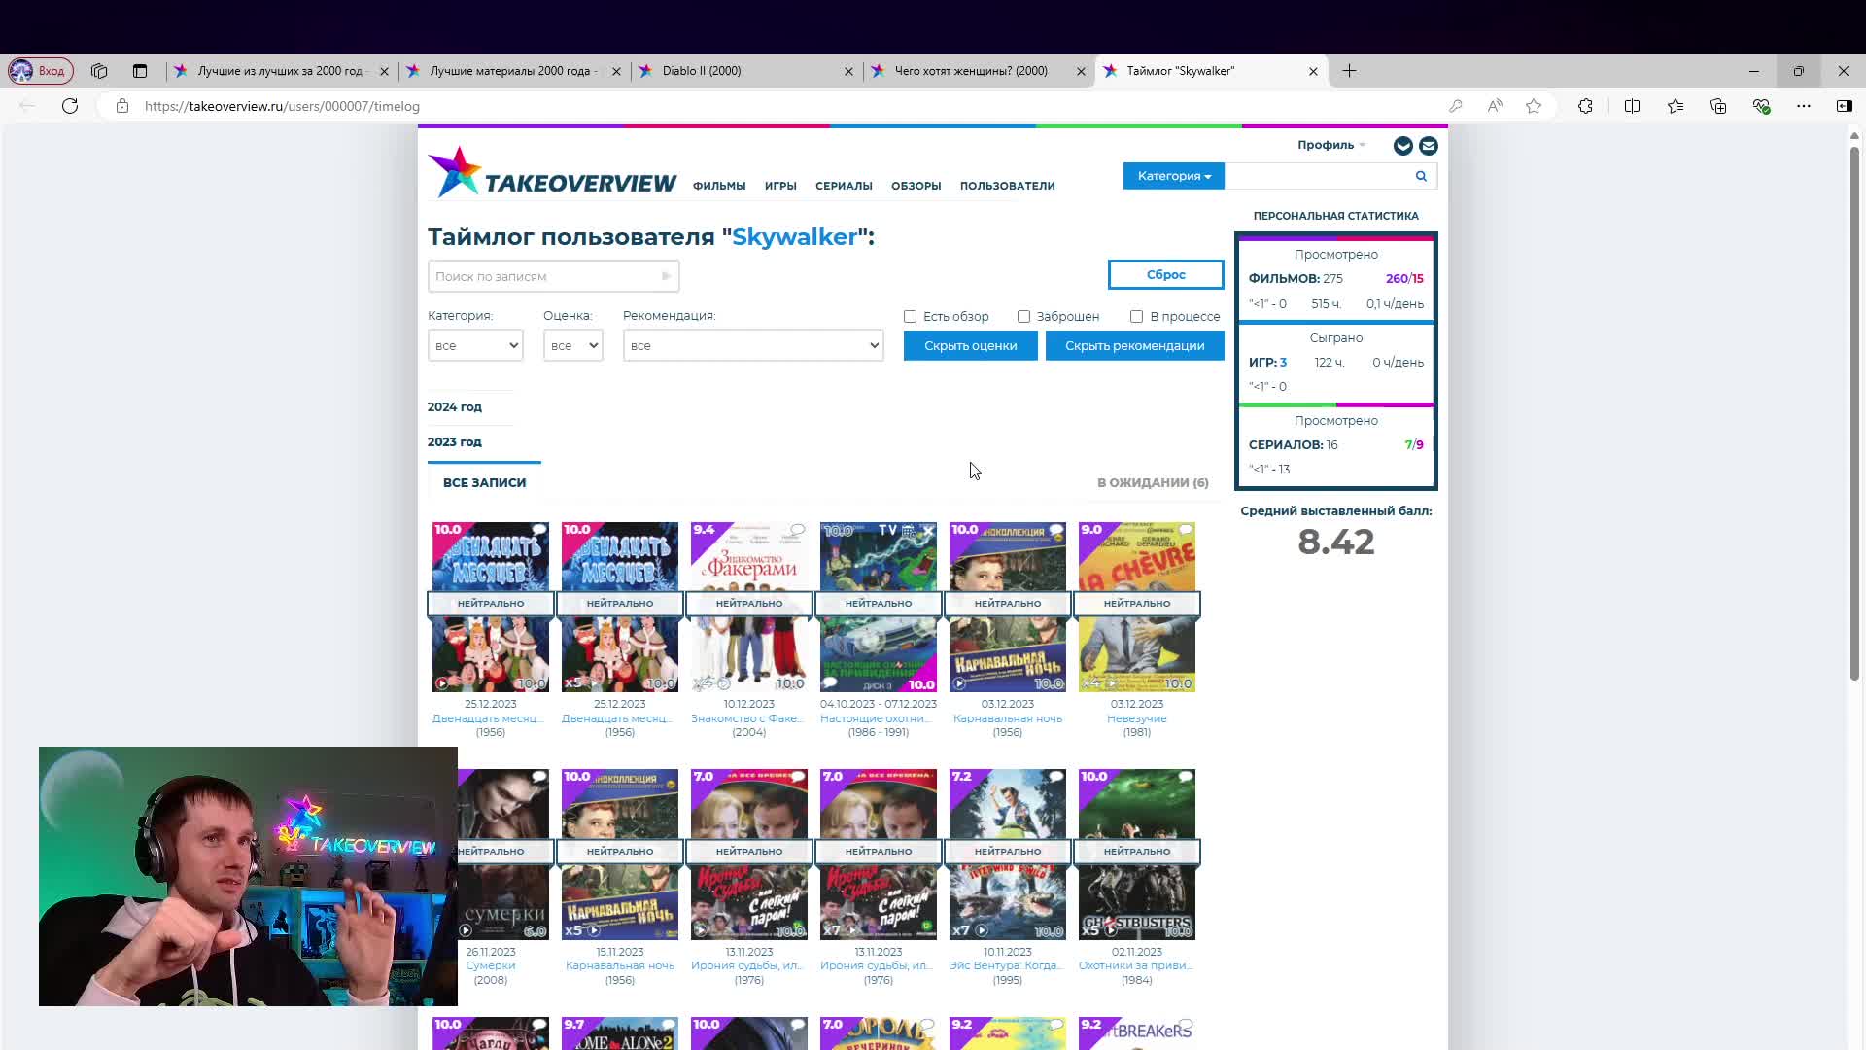Open the Категория filter dropdown

pos(475,345)
